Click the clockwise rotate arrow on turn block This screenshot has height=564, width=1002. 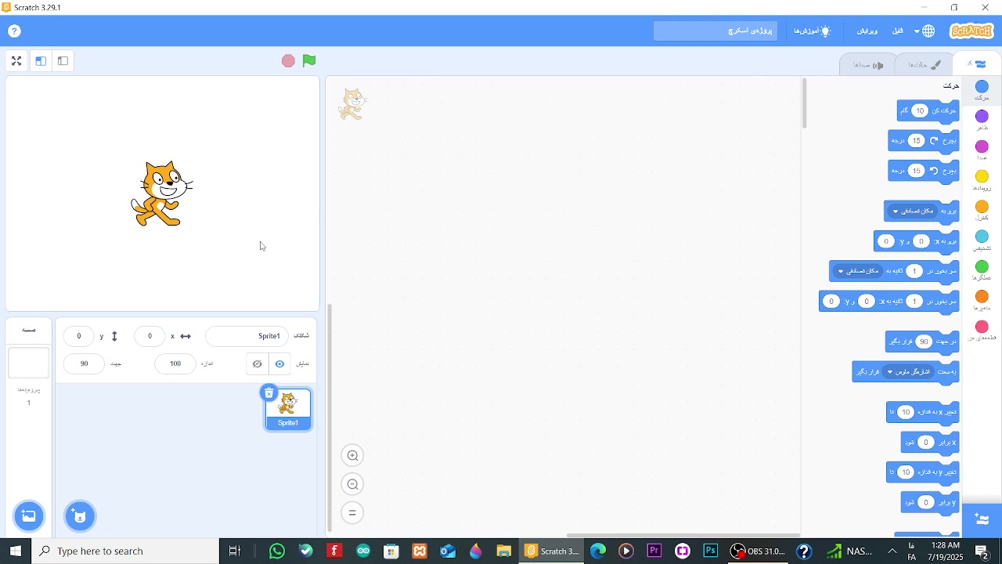click(934, 141)
